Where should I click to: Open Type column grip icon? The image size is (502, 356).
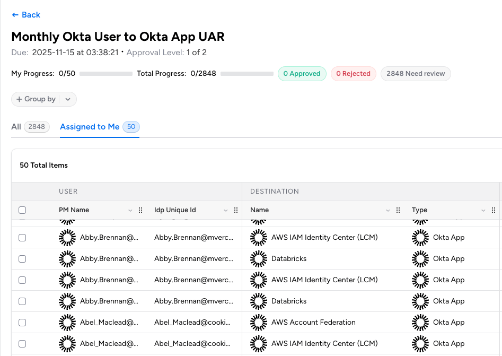[x=494, y=210]
